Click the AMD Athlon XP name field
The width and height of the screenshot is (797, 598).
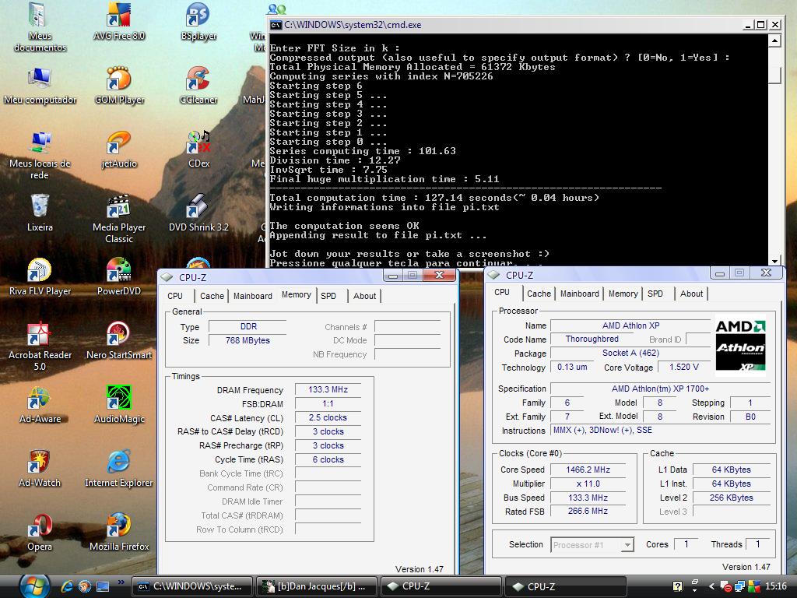pyautogui.click(x=630, y=325)
